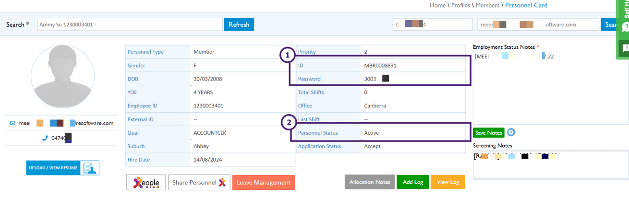Focus the personnel Search input field
629x198 pixels.
pyautogui.click(x=130, y=24)
